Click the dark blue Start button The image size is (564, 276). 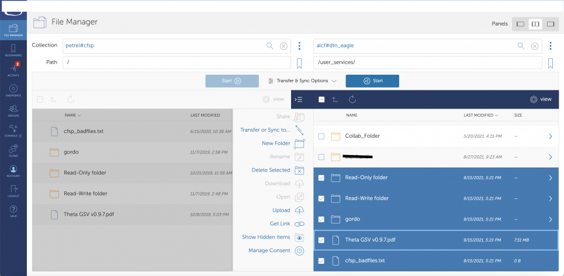pos(372,81)
